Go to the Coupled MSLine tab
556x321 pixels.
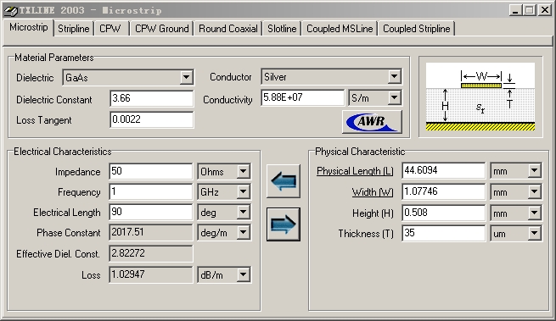click(x=340, y=29)
